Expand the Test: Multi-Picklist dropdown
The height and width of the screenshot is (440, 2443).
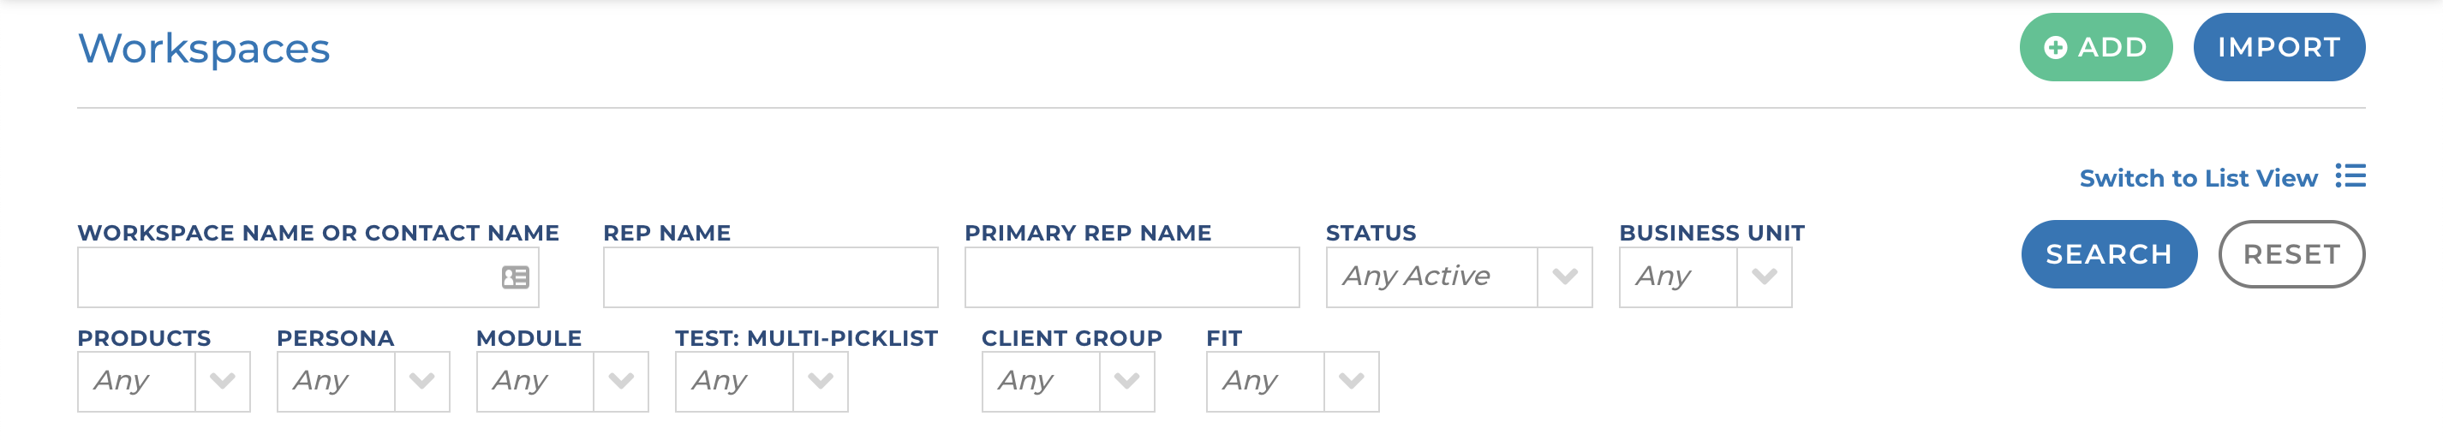(820, 381)
